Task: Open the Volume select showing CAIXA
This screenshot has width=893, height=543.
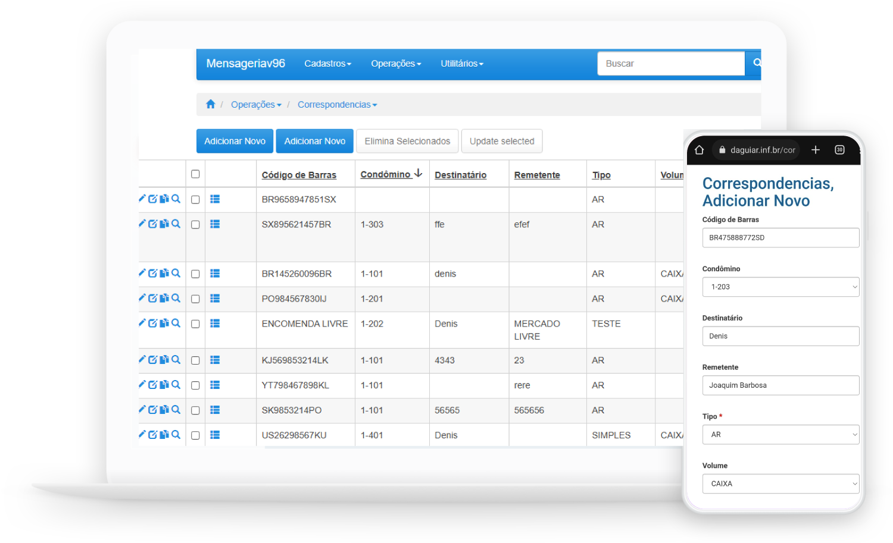Action: (x=780, y=484)
